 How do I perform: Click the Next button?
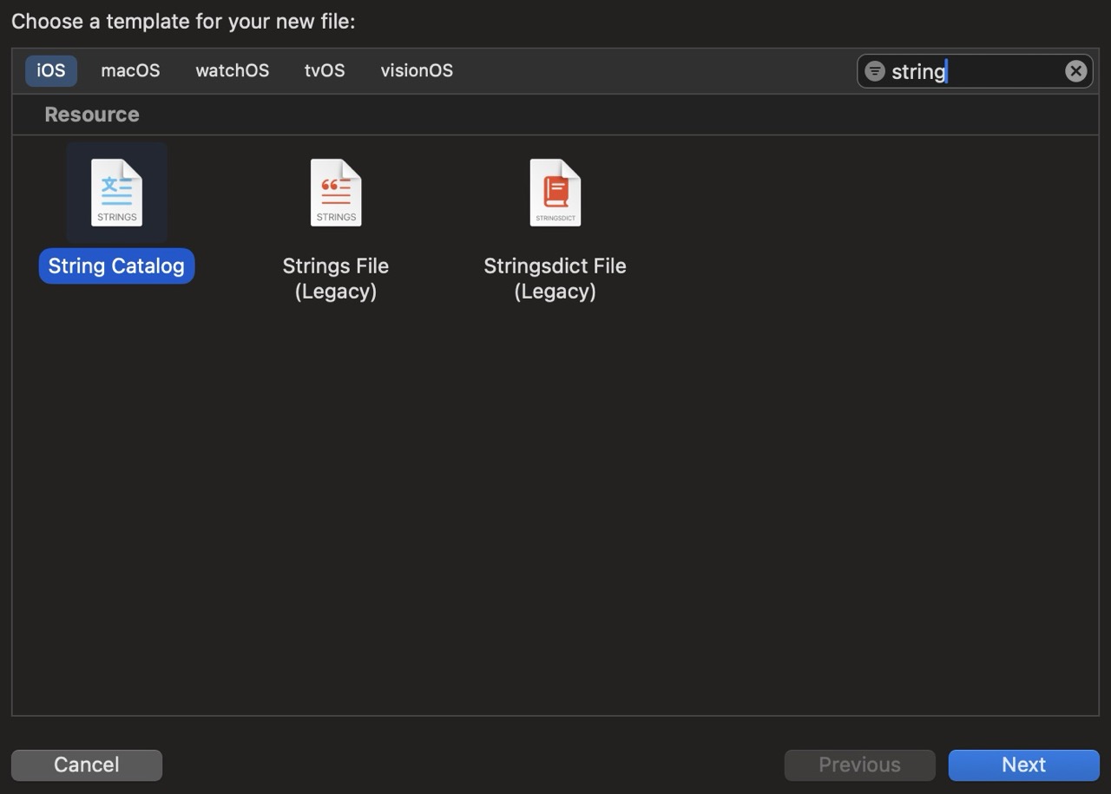1023,764
